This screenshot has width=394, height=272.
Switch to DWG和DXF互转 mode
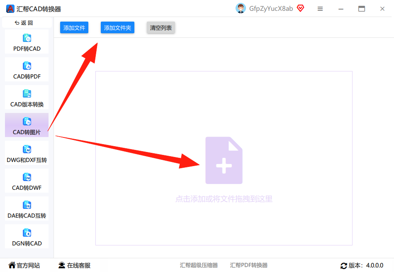(x=27, y=153)
